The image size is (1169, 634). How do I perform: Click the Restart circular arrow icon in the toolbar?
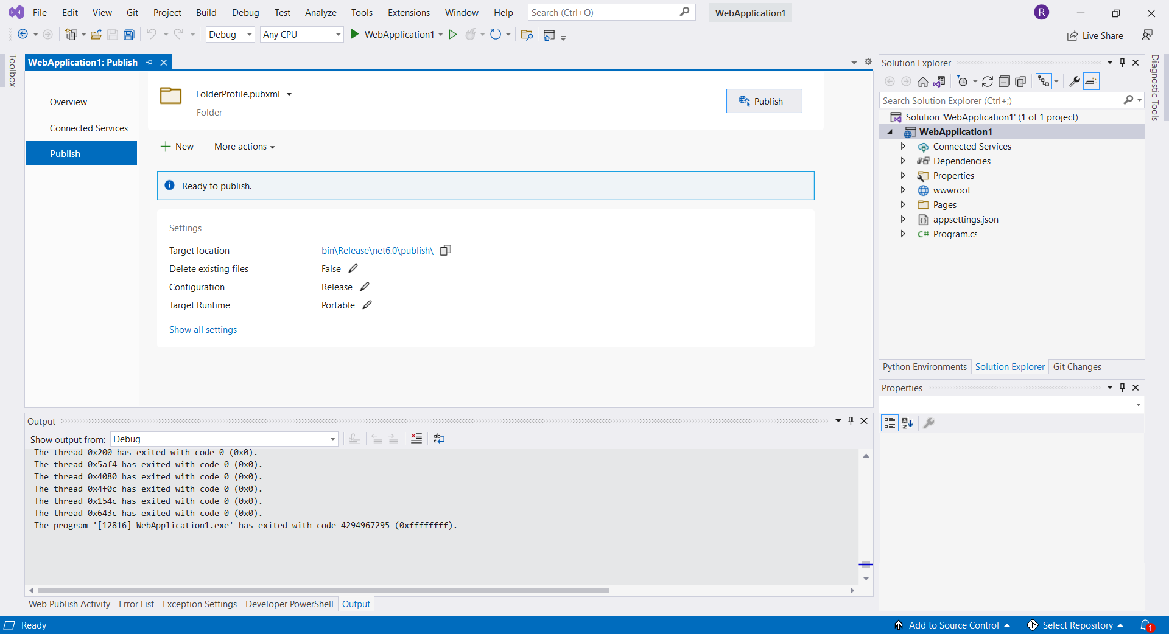pyautogui.click(x=496, y=35)
